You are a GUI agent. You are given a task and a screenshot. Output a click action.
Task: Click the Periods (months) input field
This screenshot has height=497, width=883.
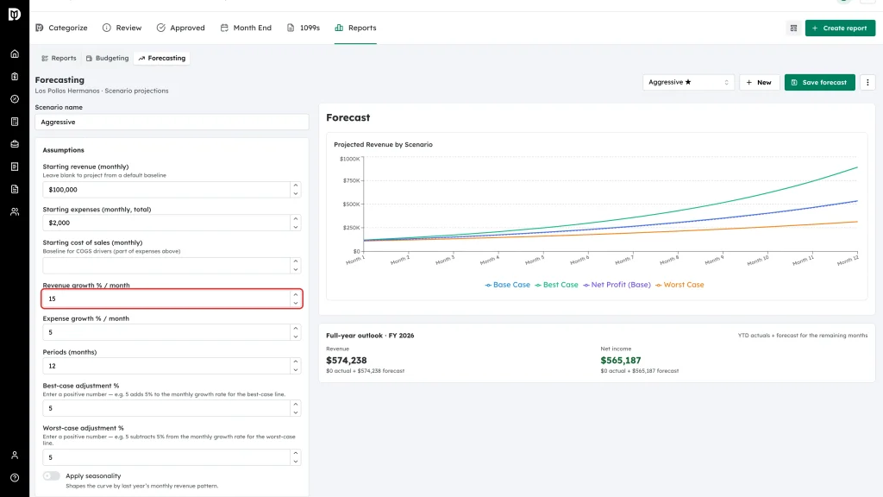coord(166,366)
